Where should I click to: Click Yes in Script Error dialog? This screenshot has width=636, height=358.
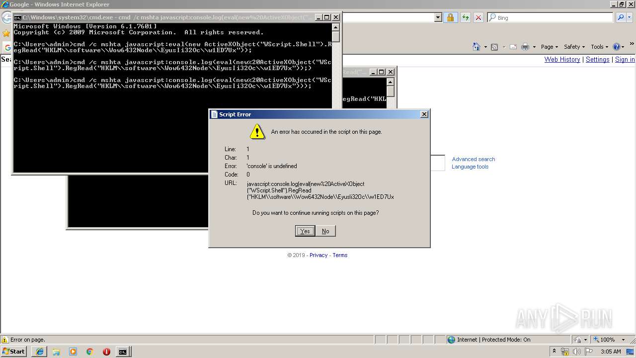tap(305, 231)
